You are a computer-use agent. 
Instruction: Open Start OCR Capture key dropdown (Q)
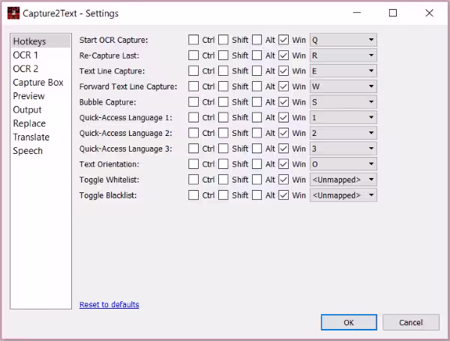pyautogui.click(x=343, y=40)
